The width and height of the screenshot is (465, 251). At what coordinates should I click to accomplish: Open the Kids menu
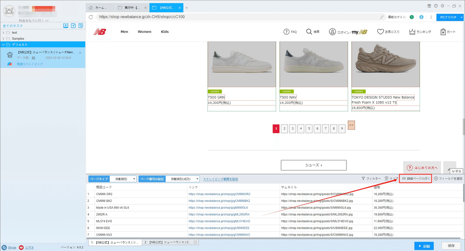tap(165, 32)
